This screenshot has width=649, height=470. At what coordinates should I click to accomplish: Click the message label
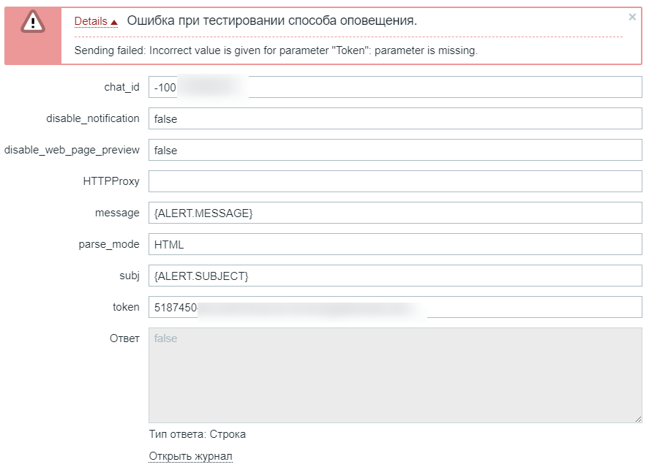point(117,213)
